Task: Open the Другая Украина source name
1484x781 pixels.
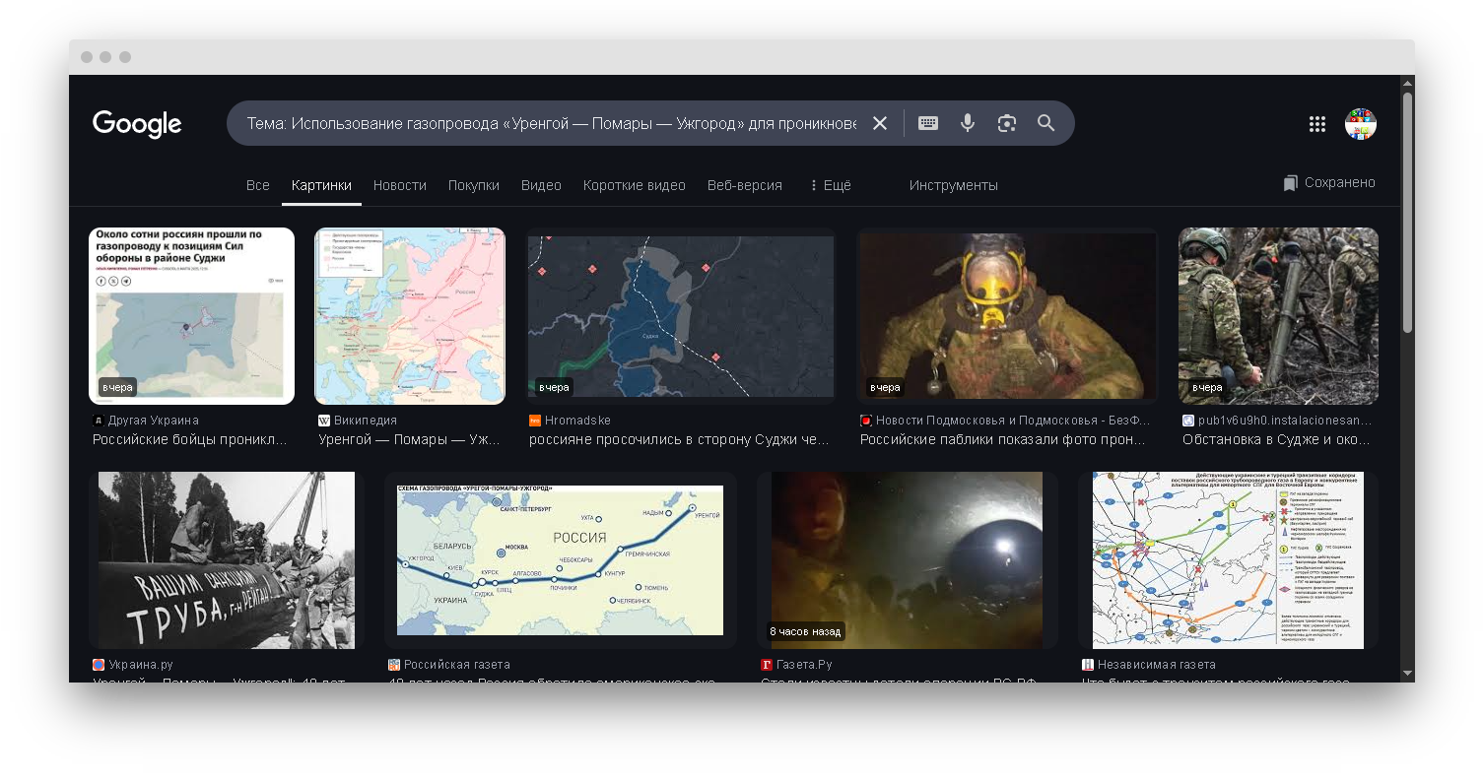Action: click(x=154, y=421)
